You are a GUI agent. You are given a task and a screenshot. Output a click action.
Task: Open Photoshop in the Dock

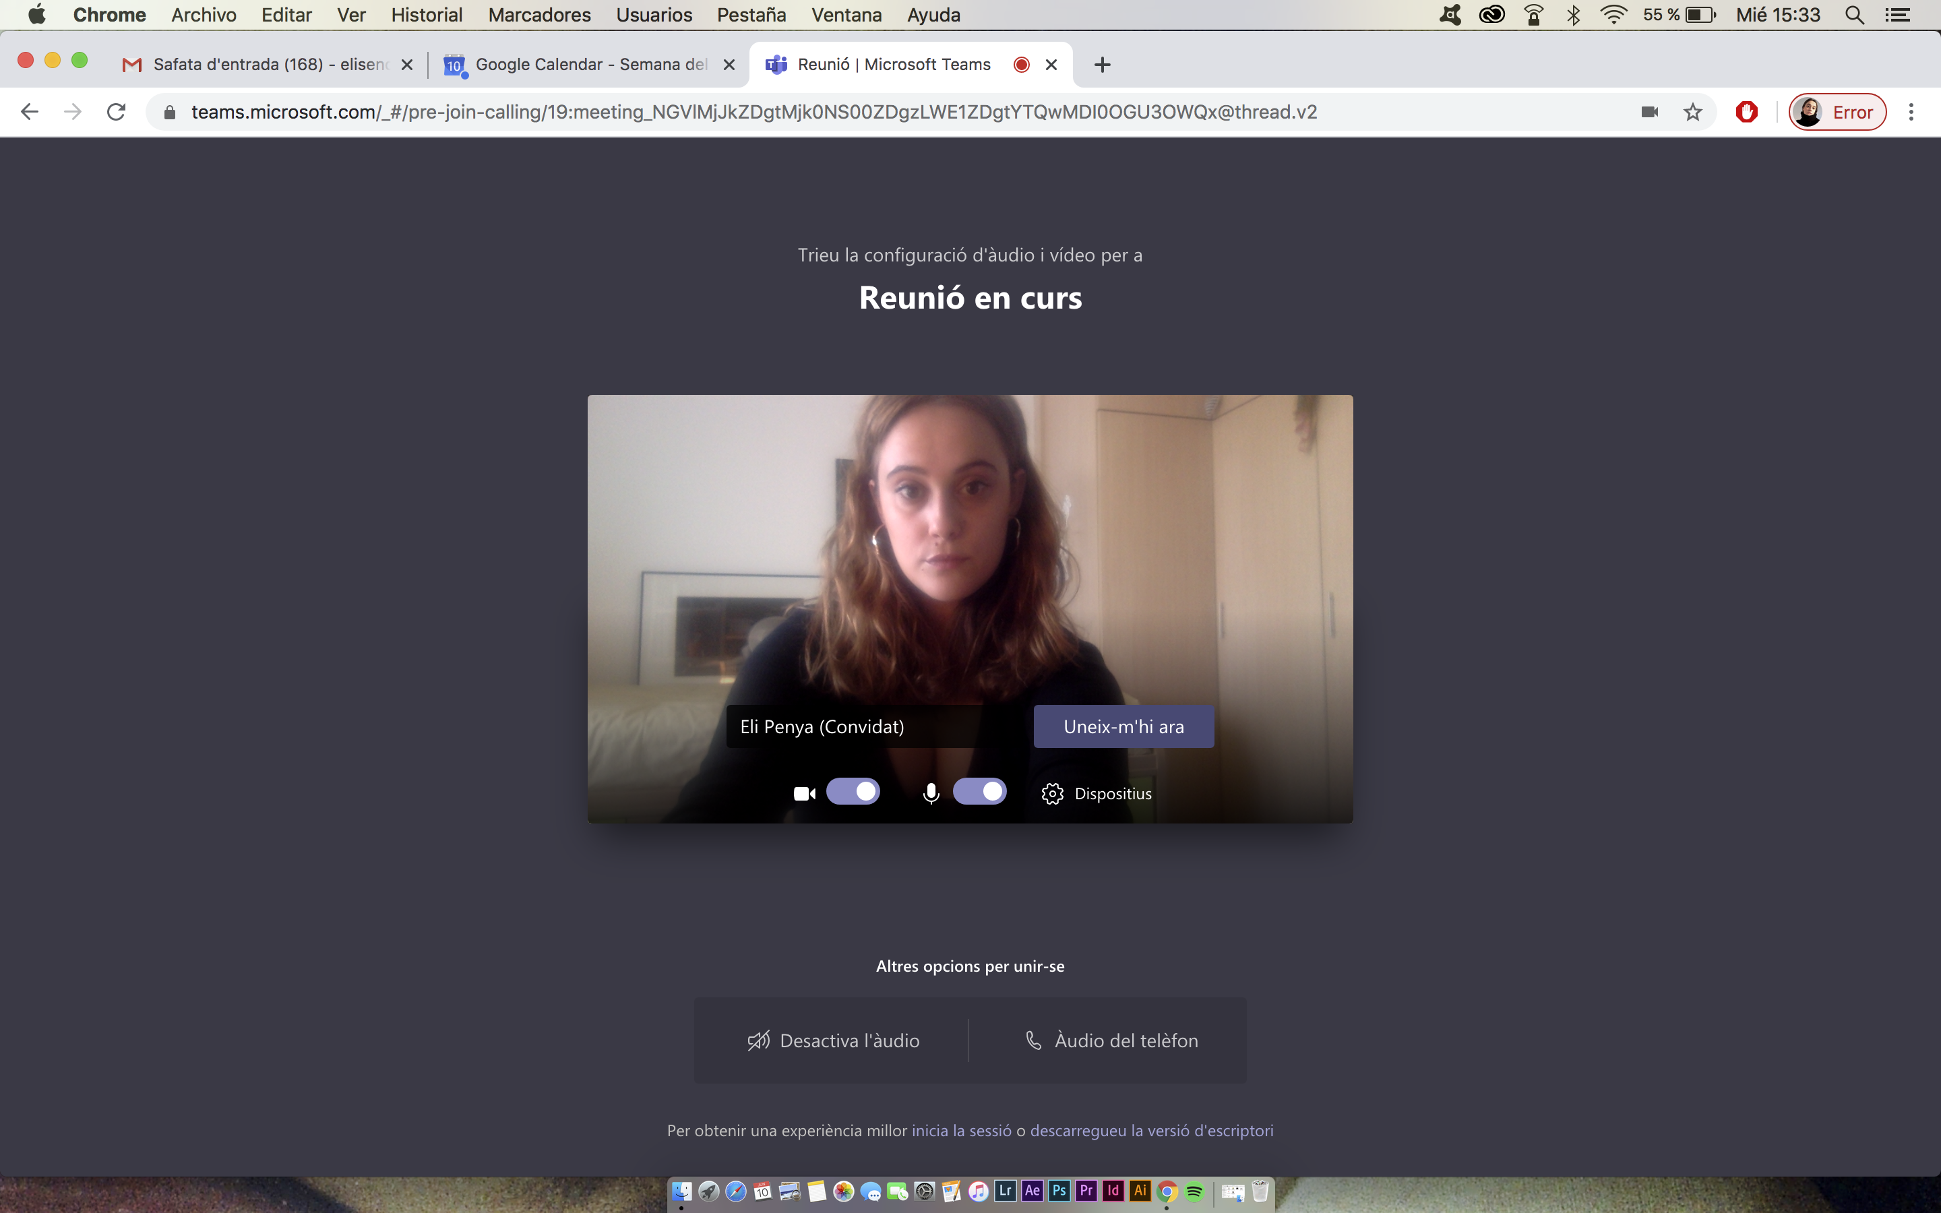[x=1059, y=1191]
